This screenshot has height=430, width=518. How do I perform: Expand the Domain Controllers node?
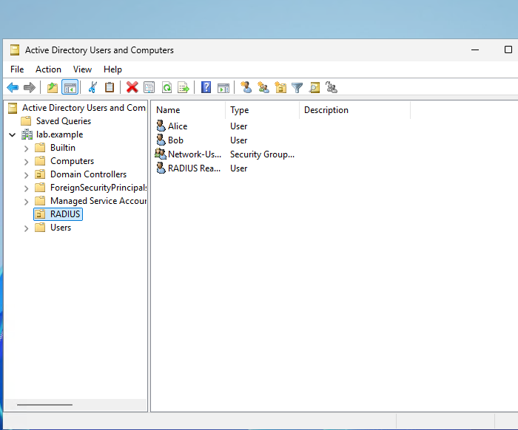(x=26, y=175)
